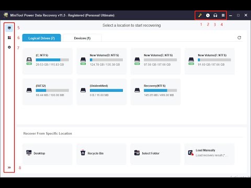Close the MiniTool window
Screen dimensions: 251x188
click(x=246, y=15)
